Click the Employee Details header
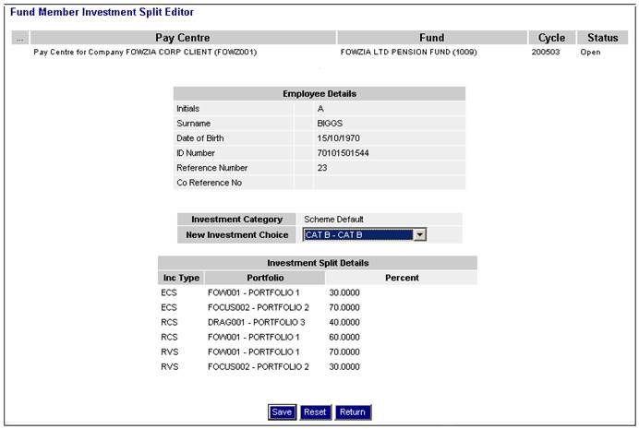The width and height of the screenshot is (639, 429). tap(319, 93)
